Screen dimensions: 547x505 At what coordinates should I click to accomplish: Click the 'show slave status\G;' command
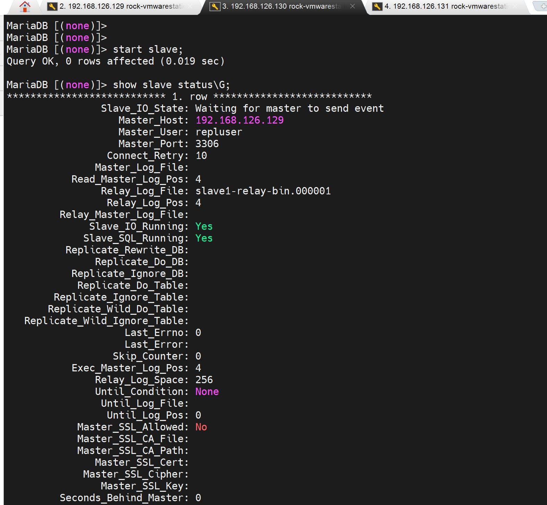click(171, 85)
